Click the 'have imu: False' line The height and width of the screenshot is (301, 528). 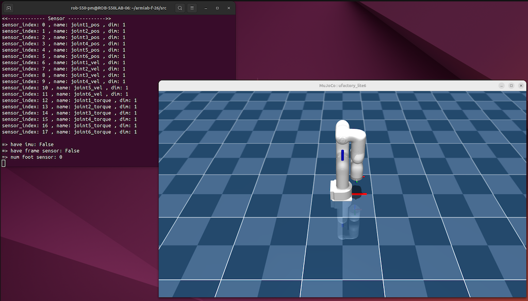(28, 145)
